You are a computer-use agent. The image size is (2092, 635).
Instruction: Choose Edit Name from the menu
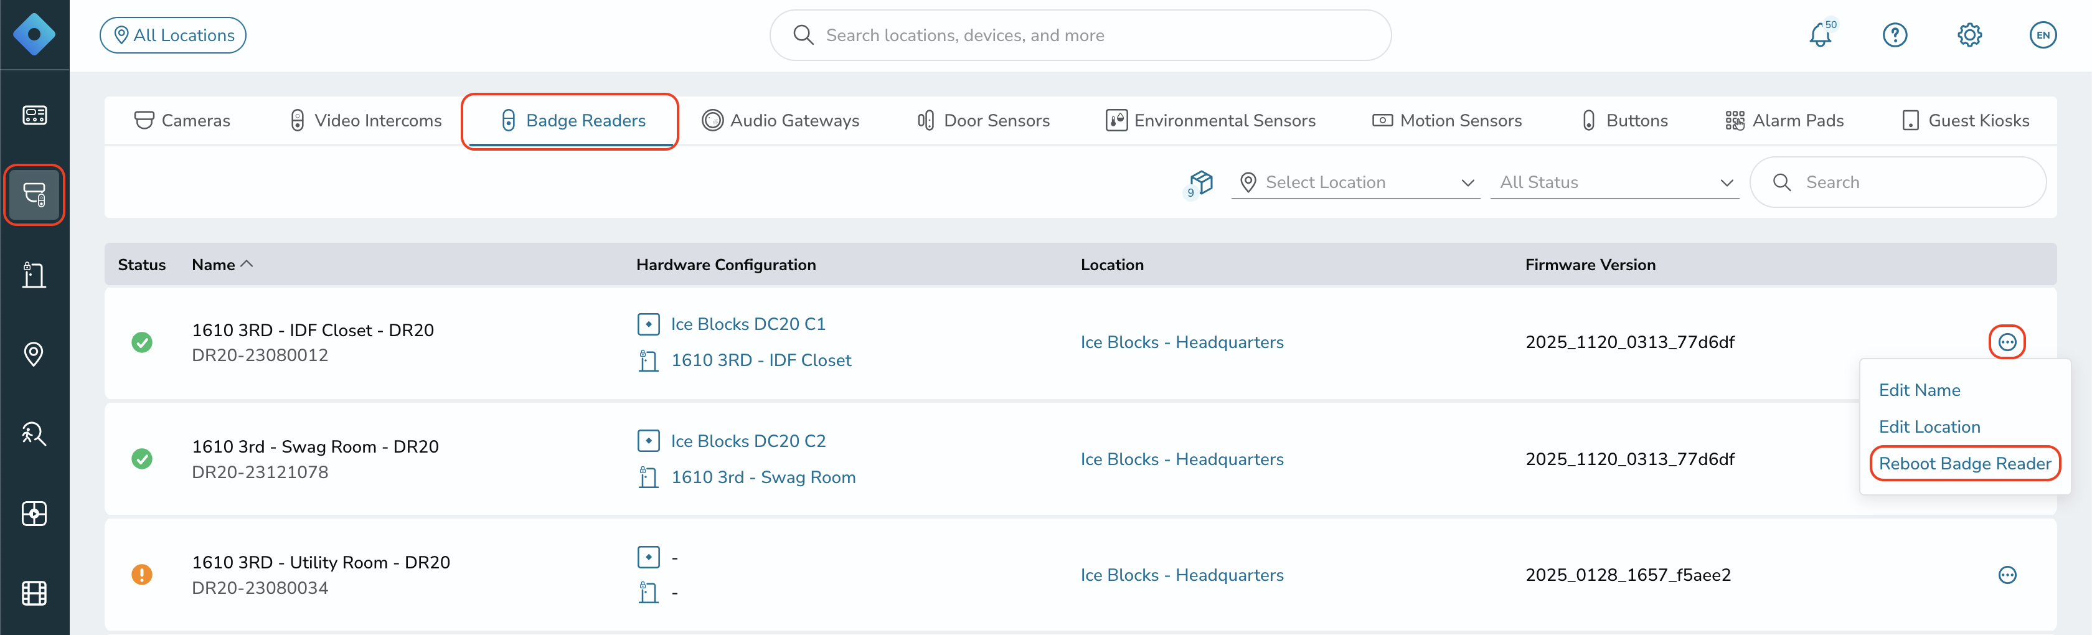click(1919, 390)
